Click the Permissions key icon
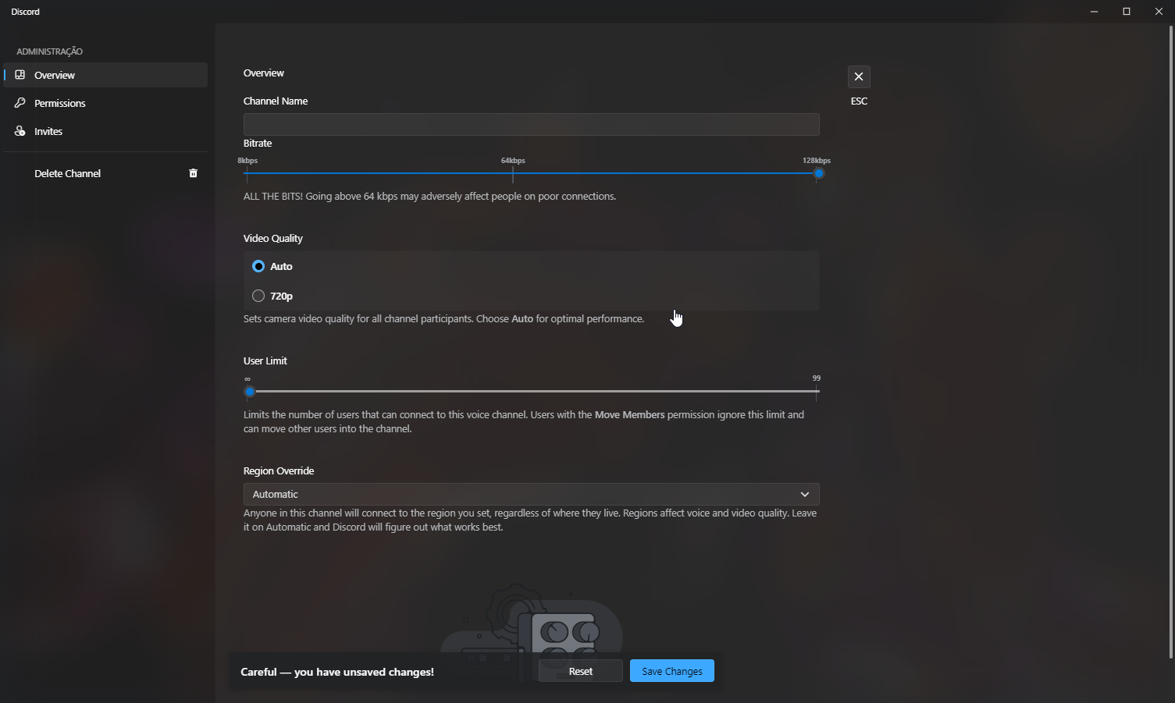This screenshot has width=1175, height=703. (20, 102)
